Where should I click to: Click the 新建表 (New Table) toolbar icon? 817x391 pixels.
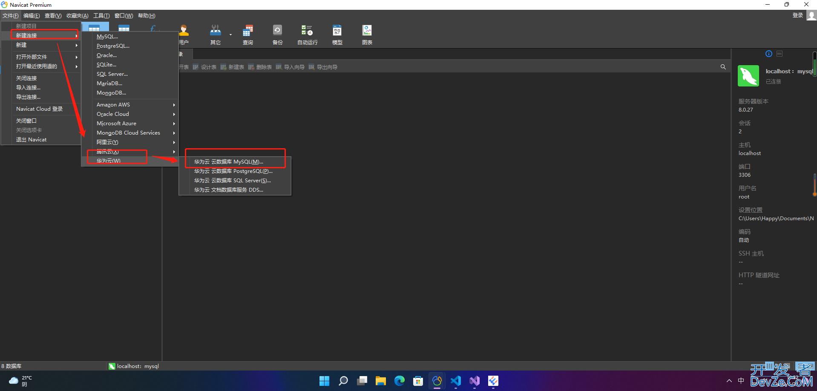point(232,67)
